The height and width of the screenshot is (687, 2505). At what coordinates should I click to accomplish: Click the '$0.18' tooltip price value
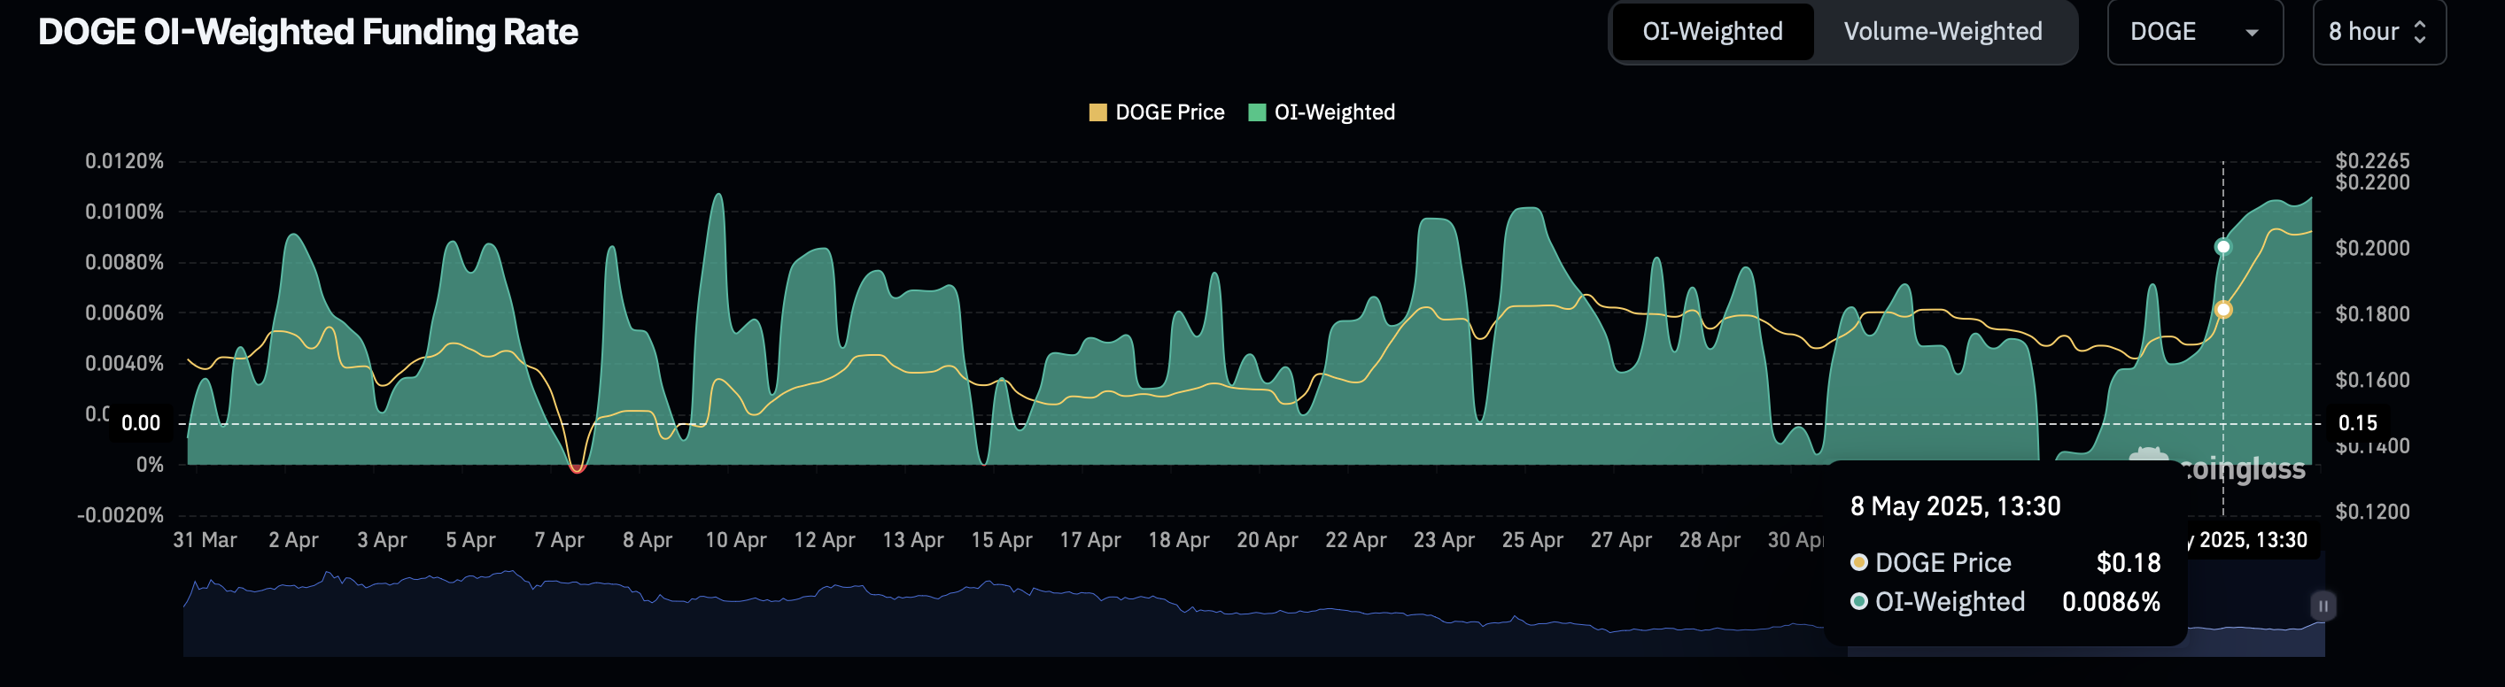pos(2129,563)
